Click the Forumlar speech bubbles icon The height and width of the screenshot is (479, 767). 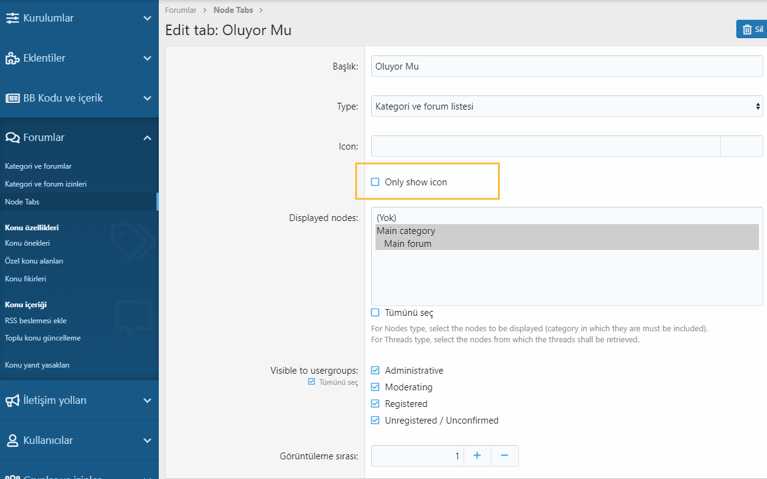[x=12, y=138]
